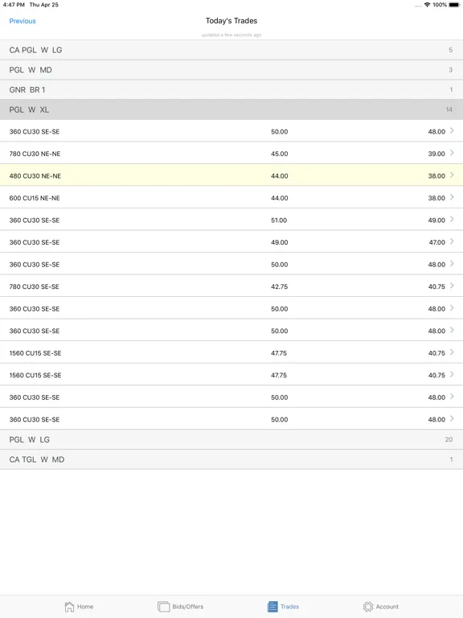Open the Bids/Offers tab icon
The image size is (463, 618).
point(163,607)
